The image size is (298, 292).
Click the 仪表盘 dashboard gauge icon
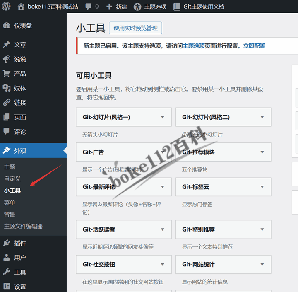7,25
